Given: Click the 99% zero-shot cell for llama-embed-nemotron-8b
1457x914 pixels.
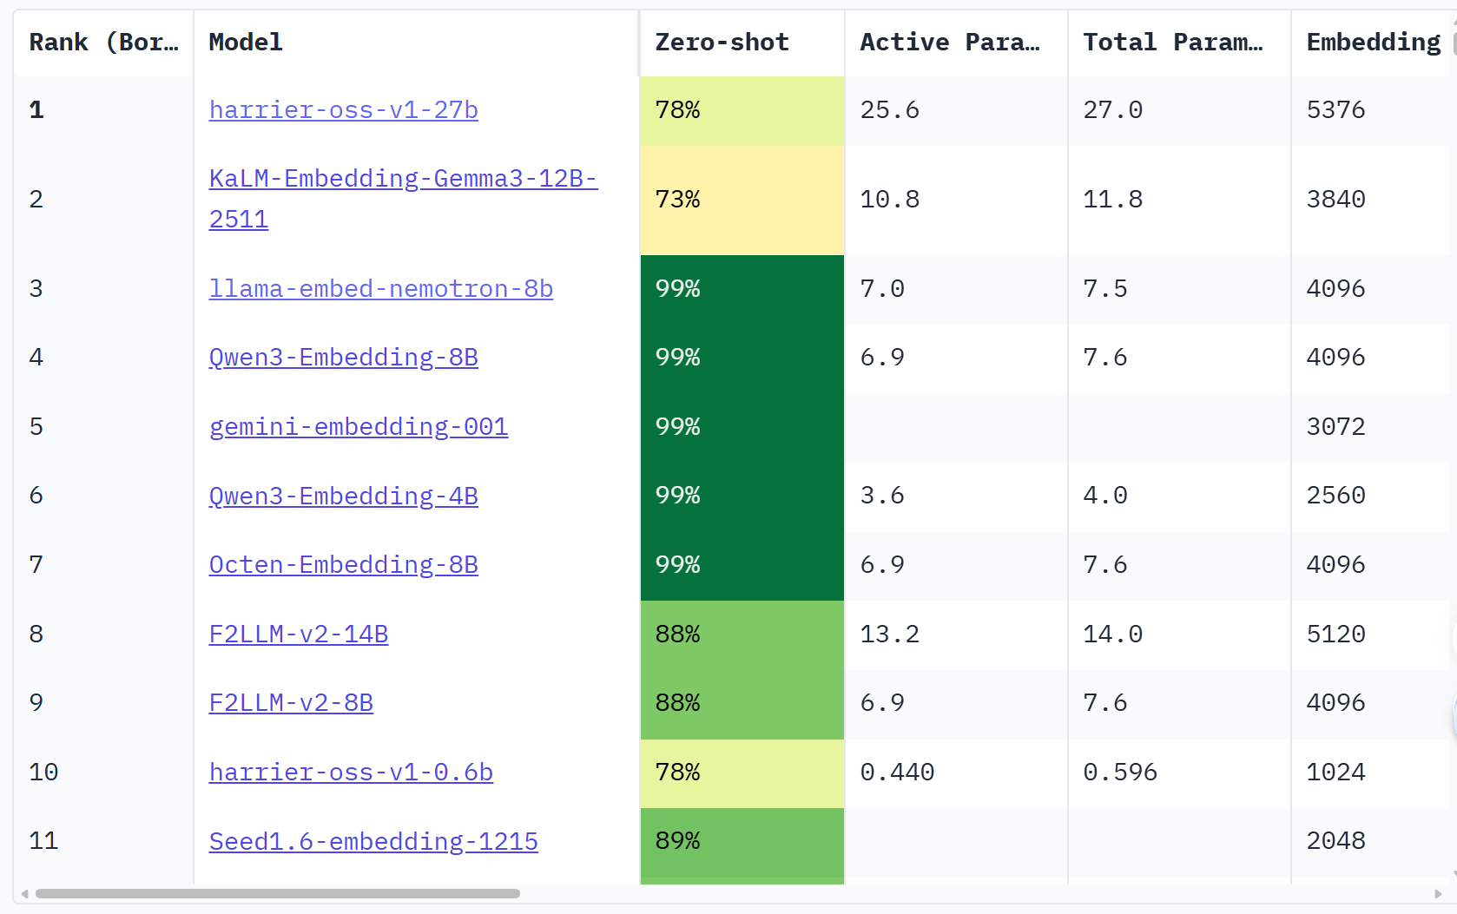Looking at the screenshot, I should click(x=742, y=289).
